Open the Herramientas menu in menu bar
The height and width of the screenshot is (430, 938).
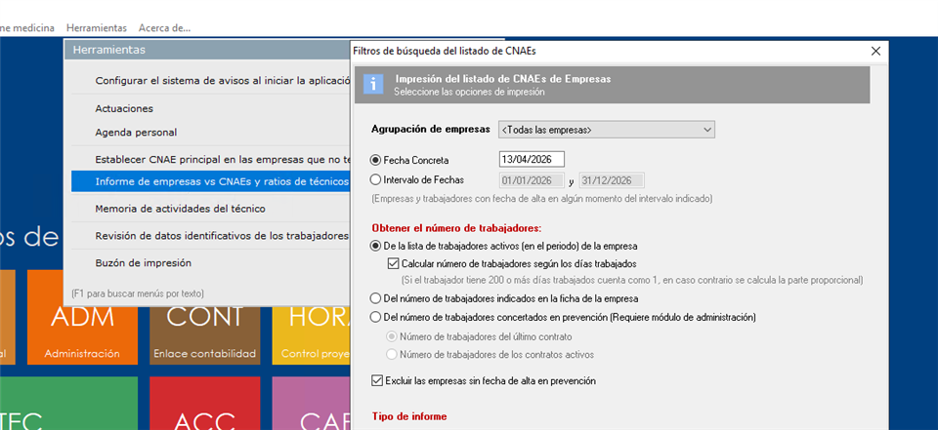(98, 28)
